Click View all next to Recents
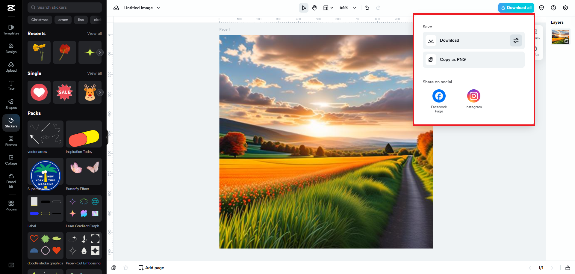Image resolution: width=575 pixels, height=274 pixels. 94,33
